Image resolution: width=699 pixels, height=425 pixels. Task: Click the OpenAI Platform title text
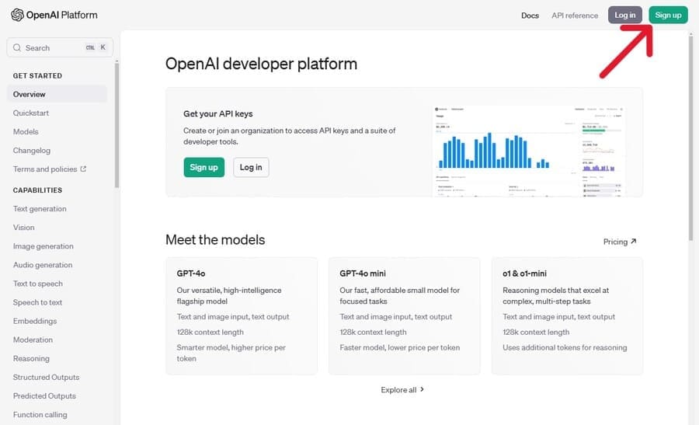coord(61,16)
